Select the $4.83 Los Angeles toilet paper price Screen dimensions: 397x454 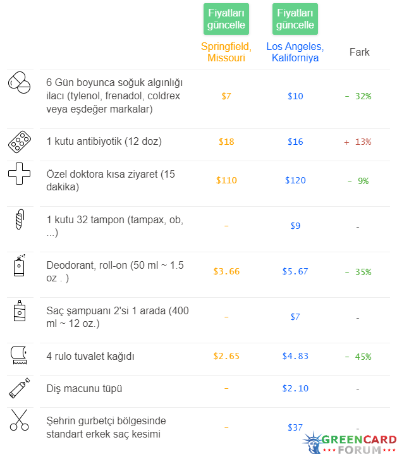click(295, 356)
